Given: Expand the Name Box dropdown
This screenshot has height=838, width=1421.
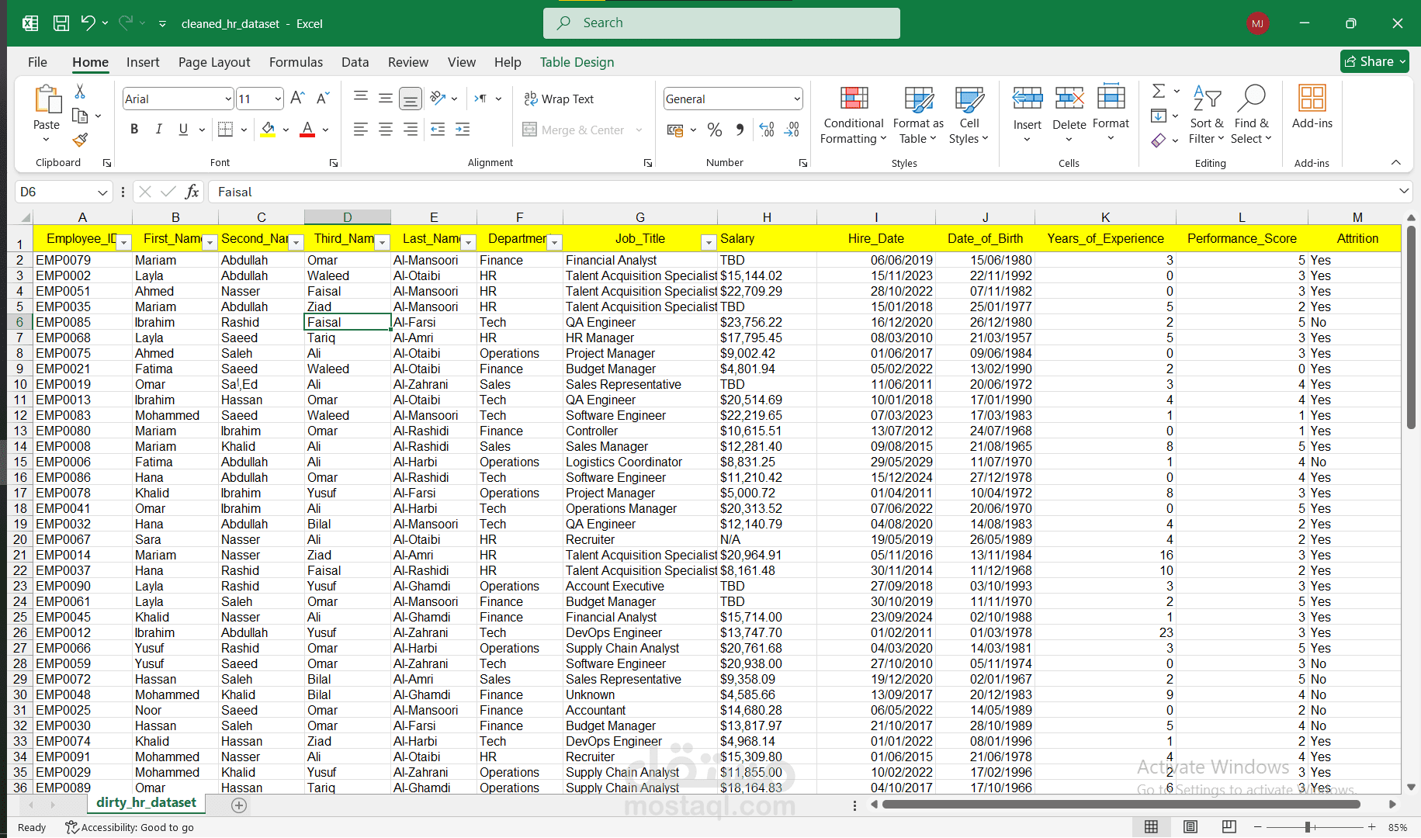Looking at the screenshot, I should [x=102, y=192].
